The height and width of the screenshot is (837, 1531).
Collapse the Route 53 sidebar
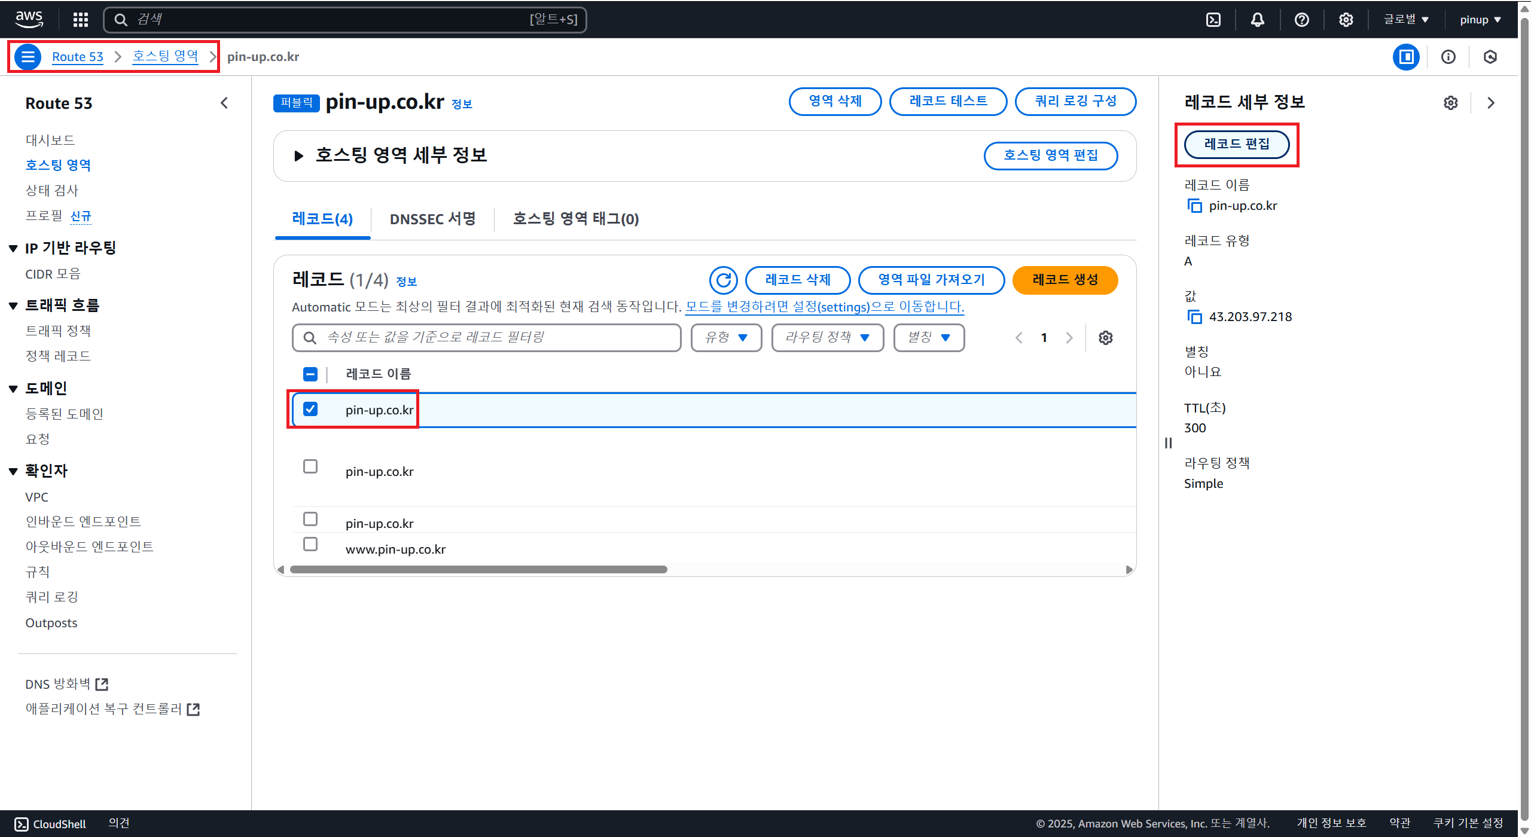[x=224, y=103]
